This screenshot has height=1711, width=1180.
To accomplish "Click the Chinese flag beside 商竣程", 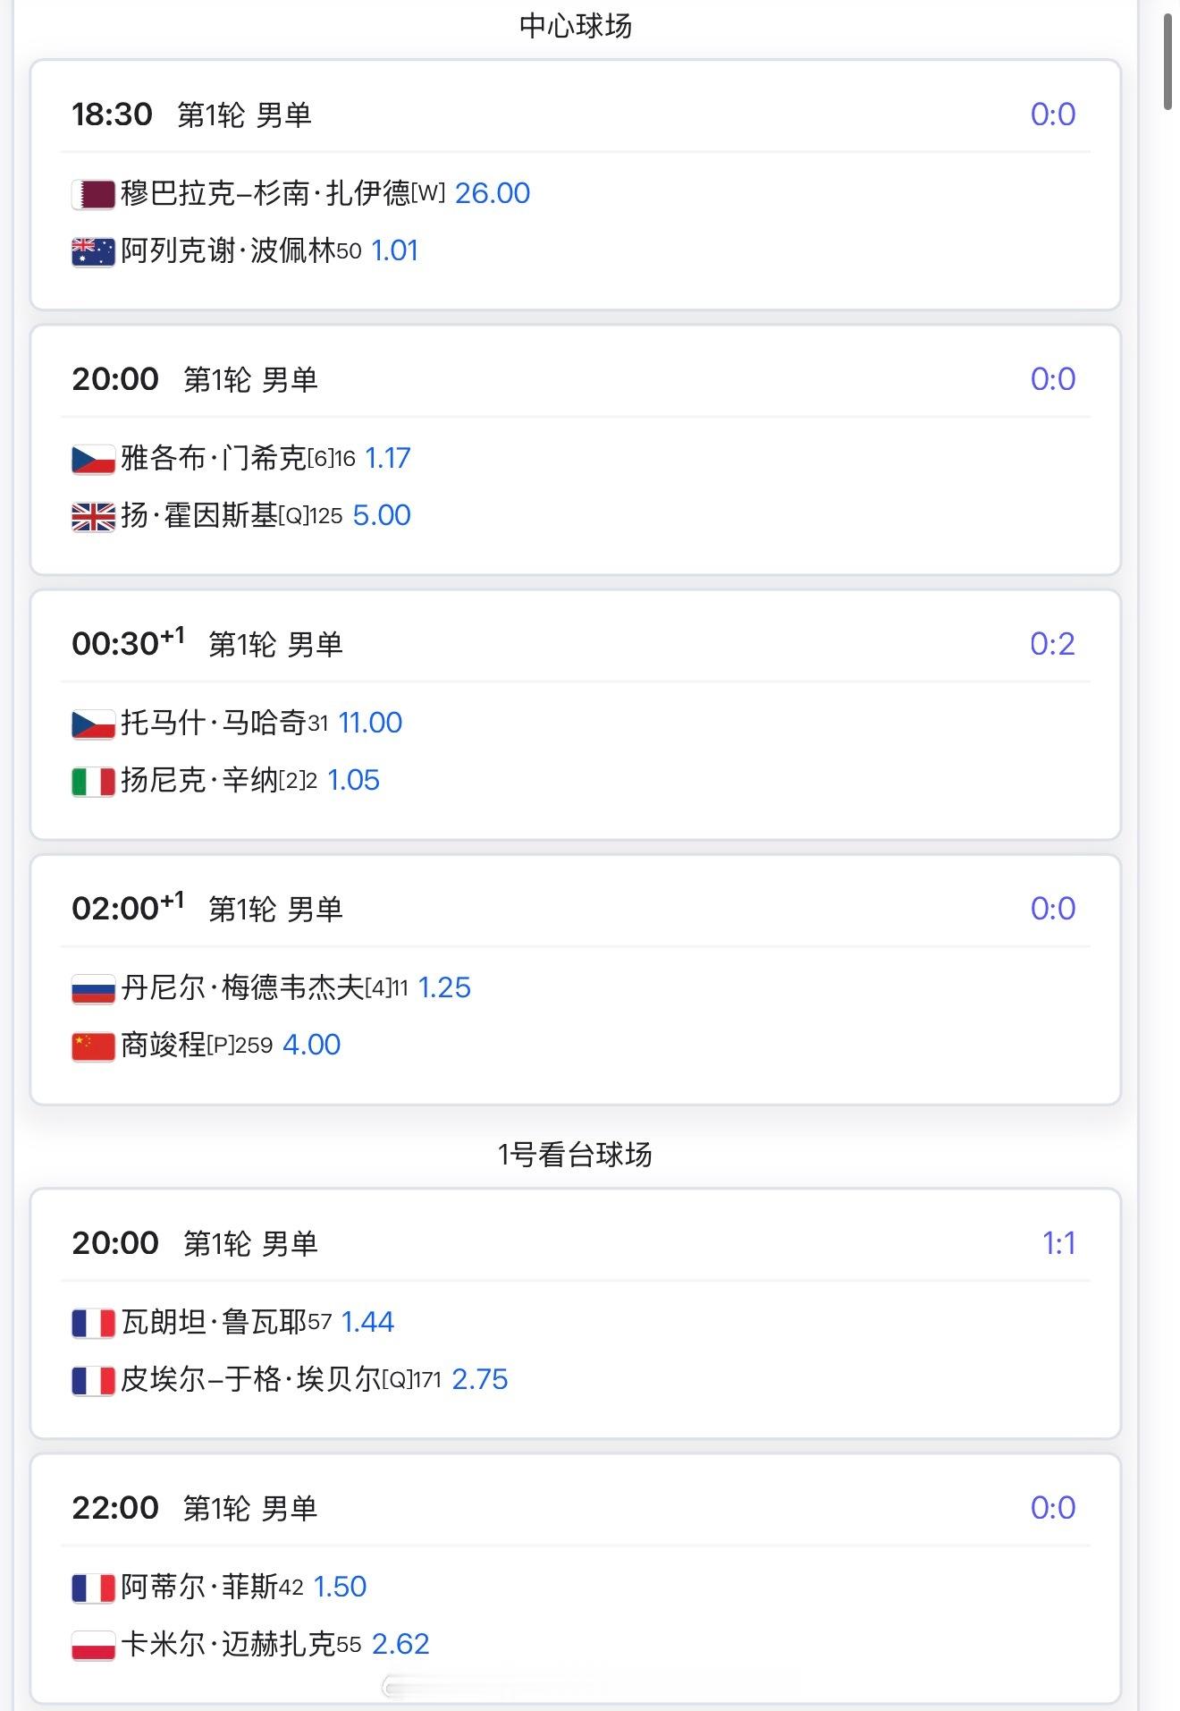I will (x=93, y=1046).
